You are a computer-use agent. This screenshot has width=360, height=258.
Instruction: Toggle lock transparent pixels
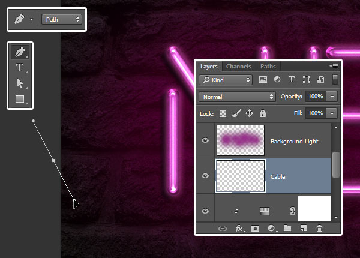(223, 113)
